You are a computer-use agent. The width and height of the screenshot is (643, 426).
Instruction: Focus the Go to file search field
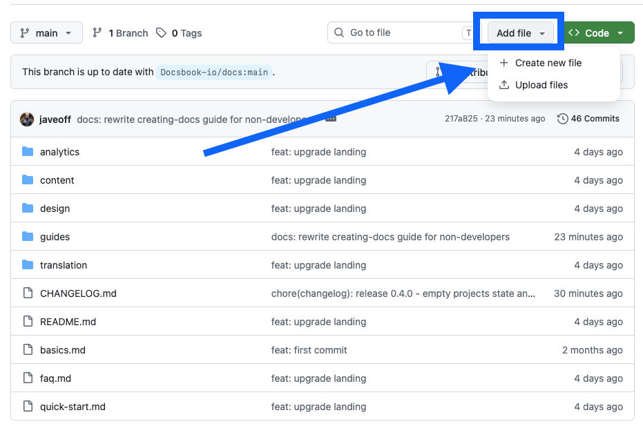click(x=404, y=33)
